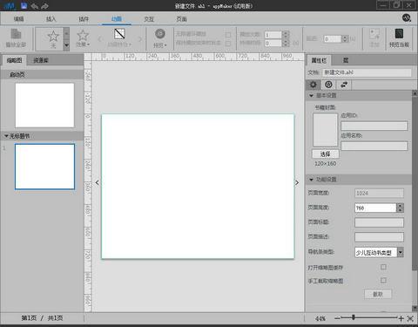
Task: Open the 交互 menu tab
Action: [149, 19]
